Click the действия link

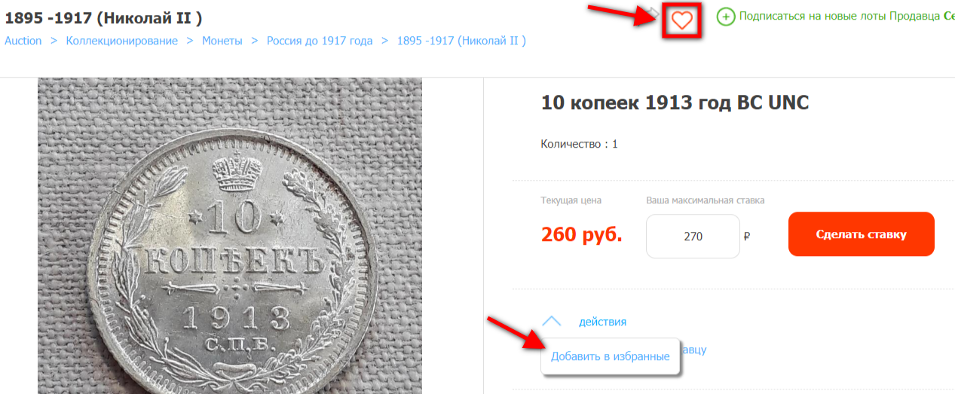click(x=602, y=322)
